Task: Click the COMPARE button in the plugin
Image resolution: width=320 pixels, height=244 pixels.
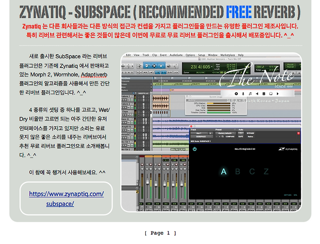Action: [230, 137]
